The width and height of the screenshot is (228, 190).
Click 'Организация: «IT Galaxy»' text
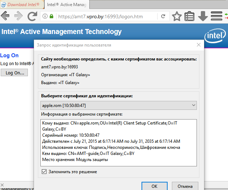(x=66, y=75)
